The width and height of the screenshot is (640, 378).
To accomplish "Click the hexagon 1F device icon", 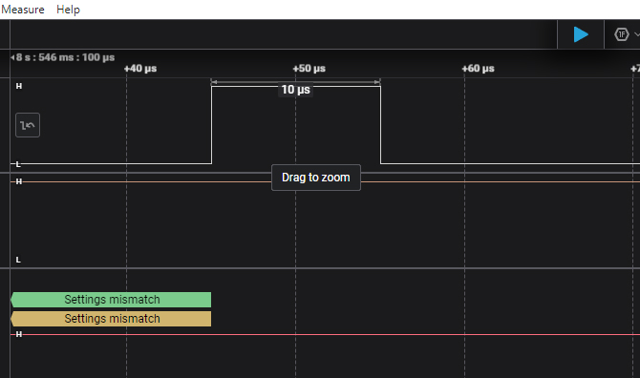I will pos(621,34).
